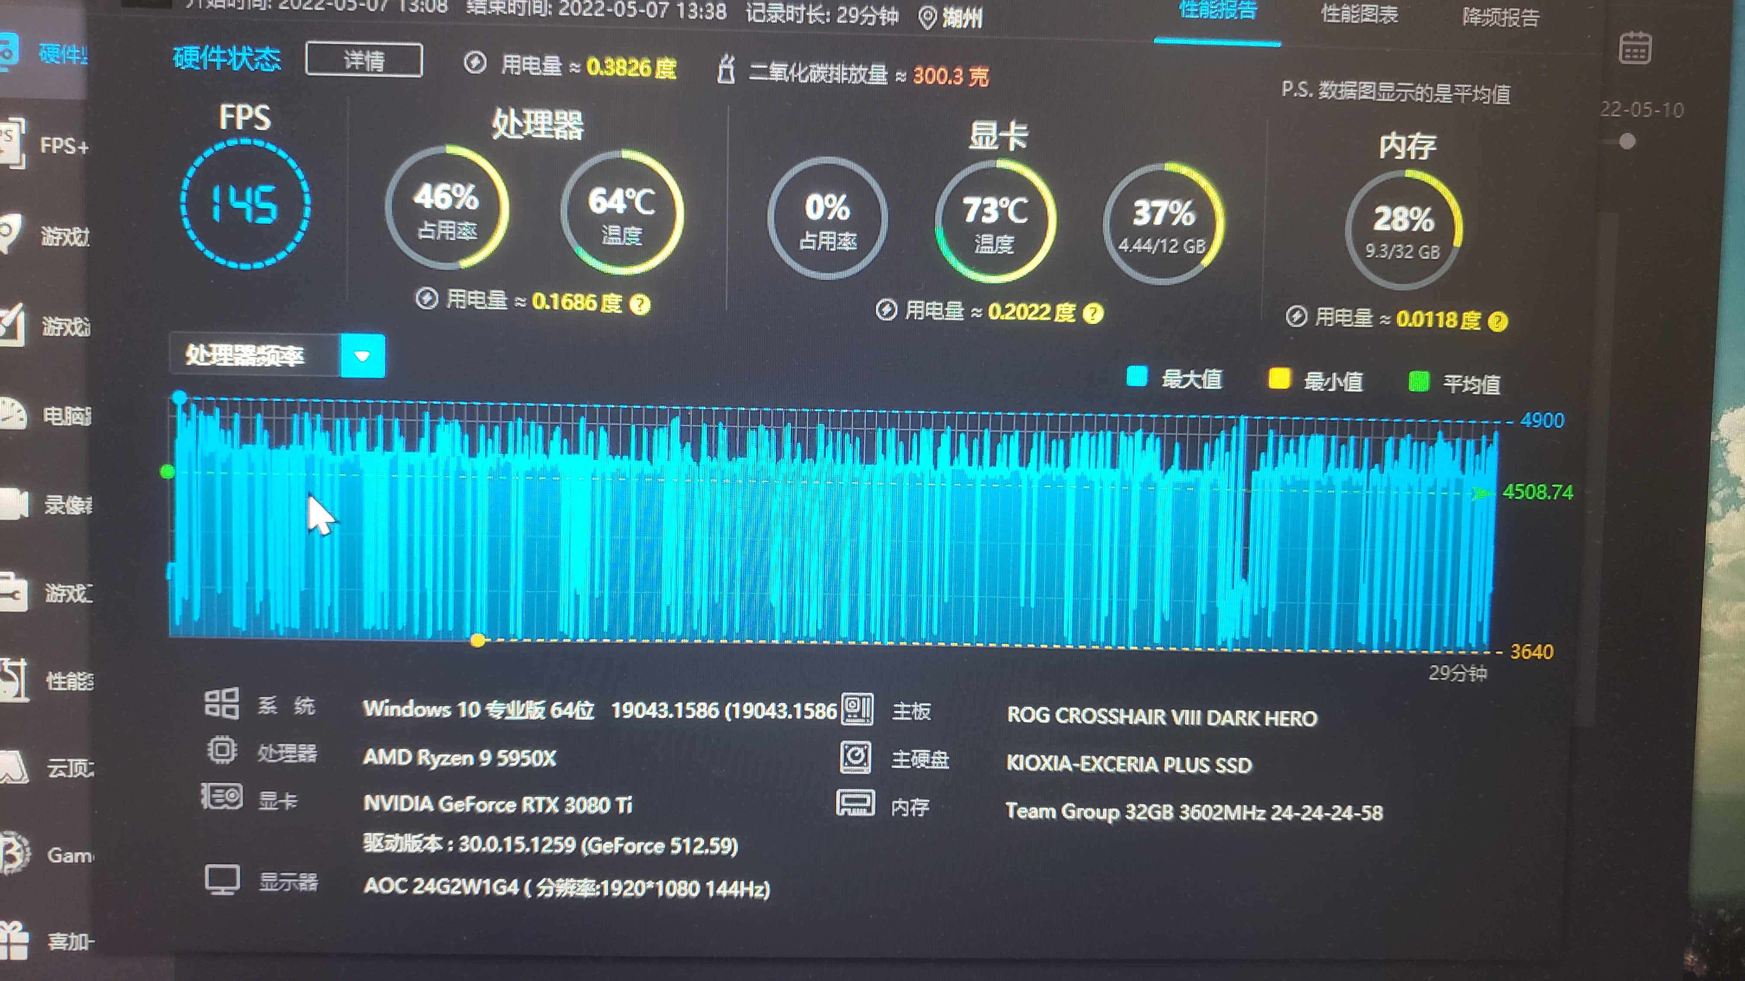Click the 显卡 graphics card icon
The width and height of the screenshot is (1745, 981).
[222, 797]
